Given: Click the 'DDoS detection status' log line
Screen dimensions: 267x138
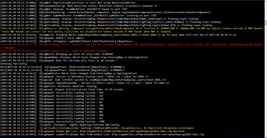Looking at the screenshot, I should click(x=78, y=6).
